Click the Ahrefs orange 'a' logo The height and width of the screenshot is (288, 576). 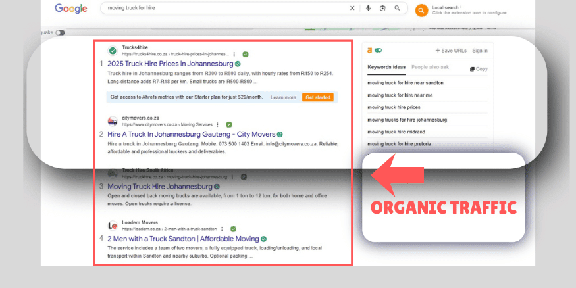point(370,50)
